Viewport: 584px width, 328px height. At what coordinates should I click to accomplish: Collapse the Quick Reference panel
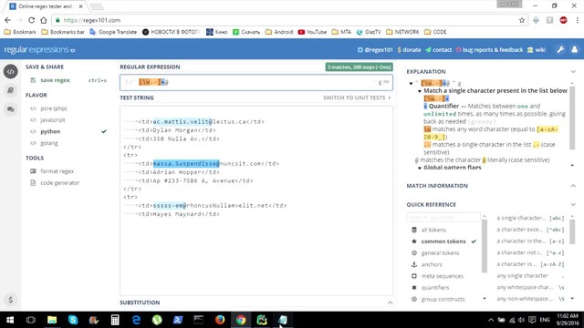[573, 204]
